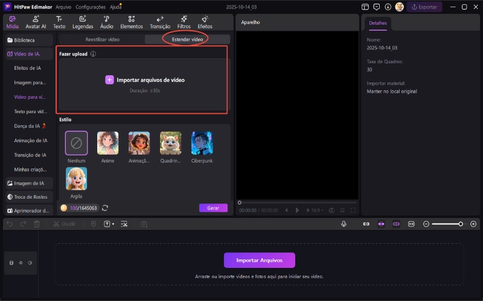Image resolution: width=483 pixels, height=301 pixels.
Task: Click the voiceover microphone icon
Action: click(x=344, y=224)
